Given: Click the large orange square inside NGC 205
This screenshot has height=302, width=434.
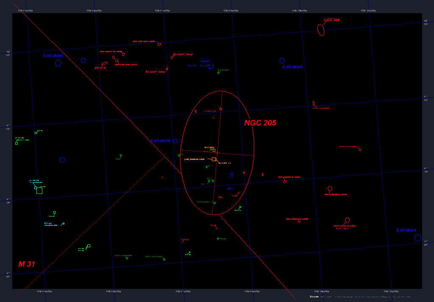Looking at the screenshot, I should [214, 159].
